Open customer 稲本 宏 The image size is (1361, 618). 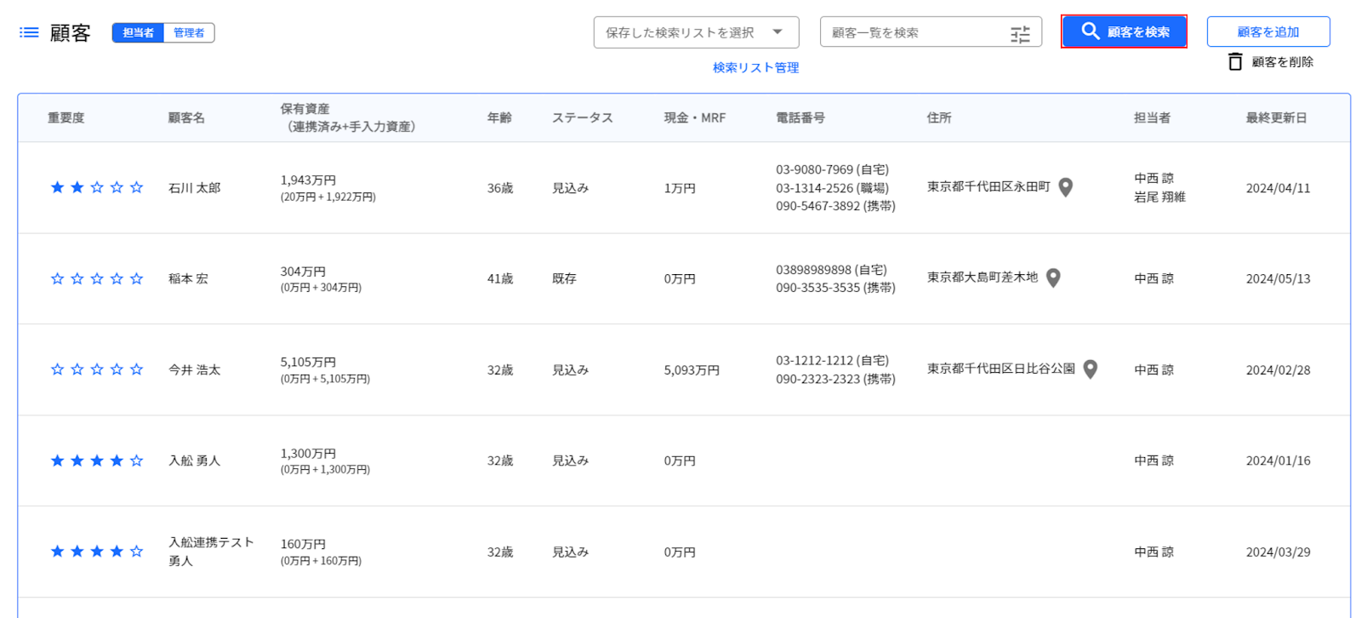pos(188,278)
